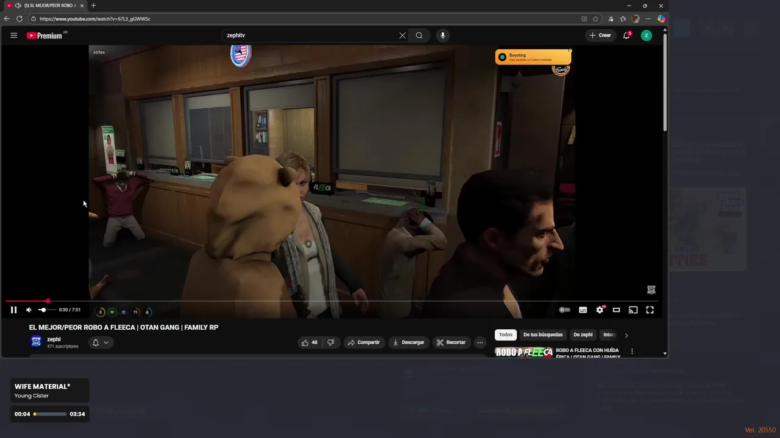Screen dimensions: 780x438
Task: Go to YouTube Premium home logo
Action: click(x=46, y=35)
